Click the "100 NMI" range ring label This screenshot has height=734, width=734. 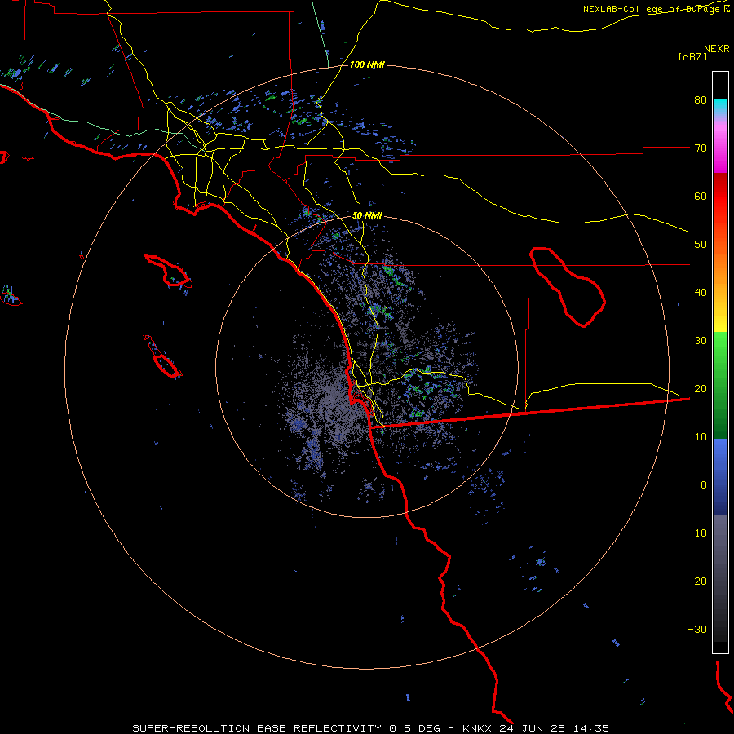366,64
